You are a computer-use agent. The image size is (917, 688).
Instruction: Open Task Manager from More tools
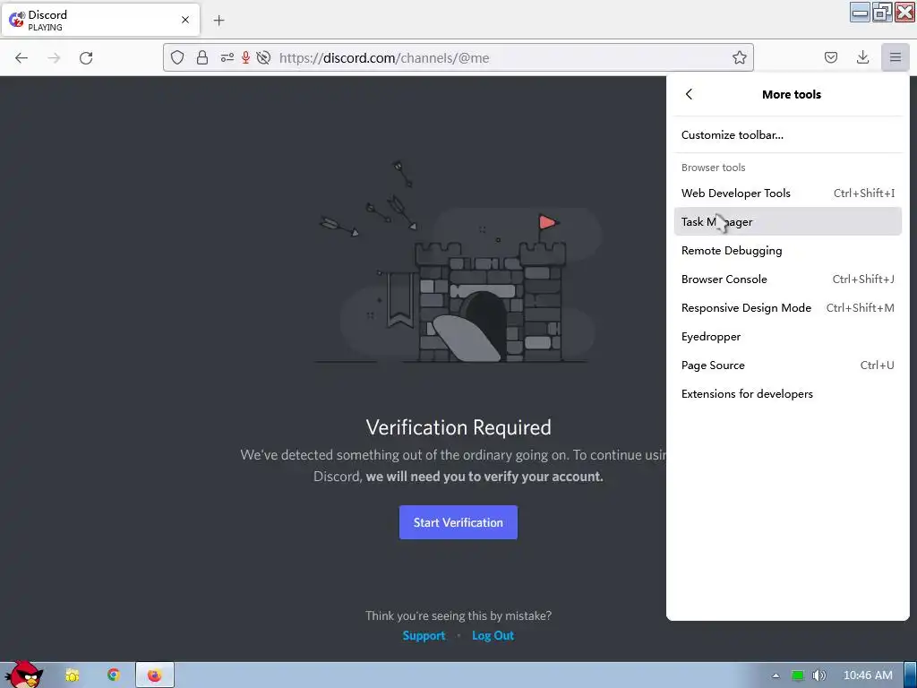pyautogui.click(x=788, y=222)
